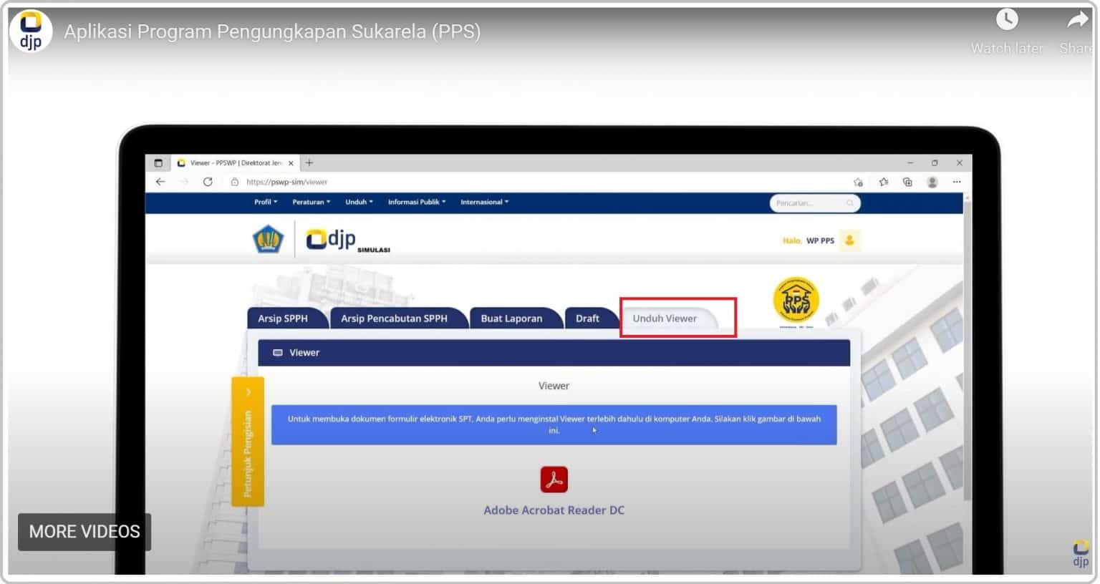1100x584 pixels.
Task: Click the Pencarian search field
Action: coord(809,203)
